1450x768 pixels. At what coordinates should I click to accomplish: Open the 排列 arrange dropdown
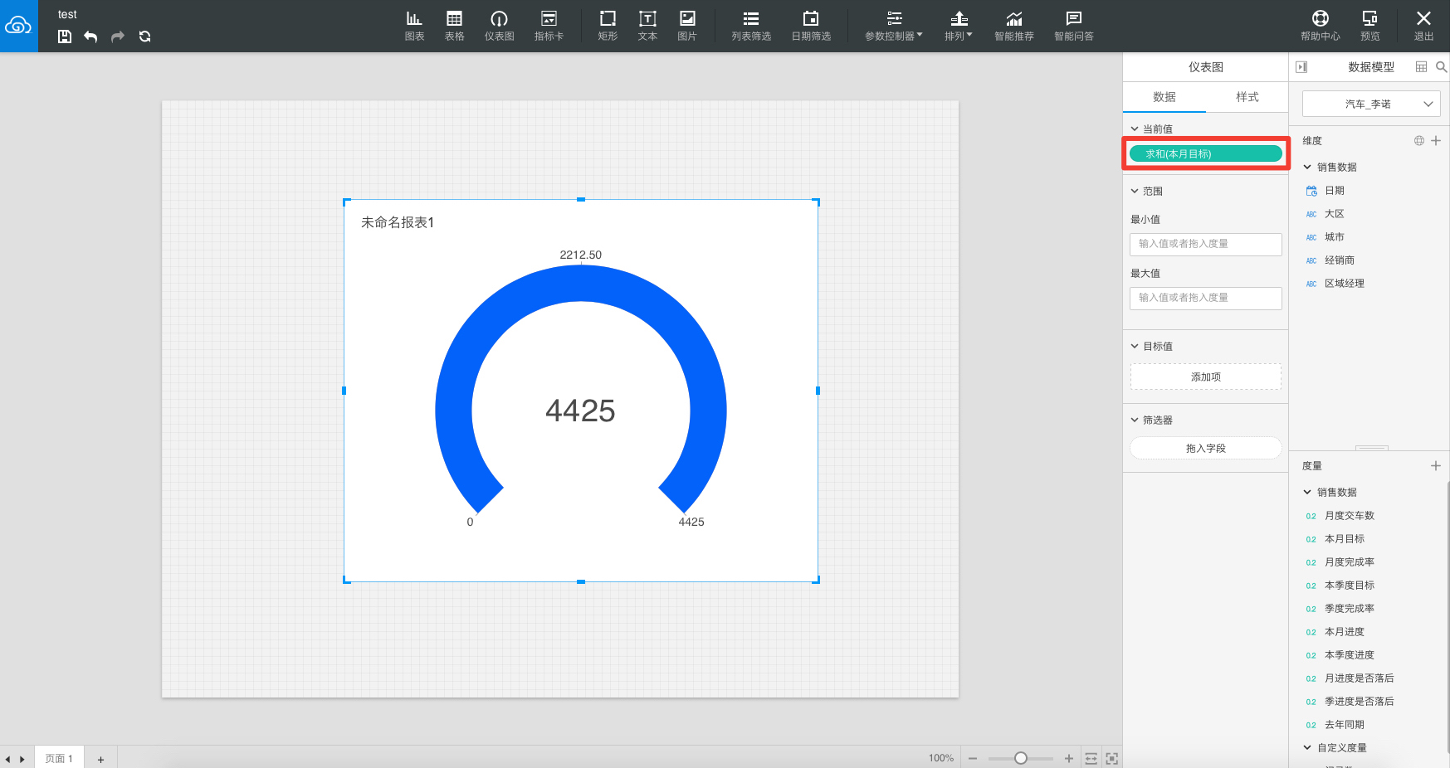(x=959, y=26)
